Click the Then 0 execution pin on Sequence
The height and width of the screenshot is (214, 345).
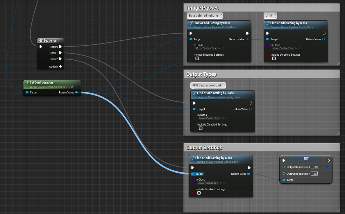point(60,47)
